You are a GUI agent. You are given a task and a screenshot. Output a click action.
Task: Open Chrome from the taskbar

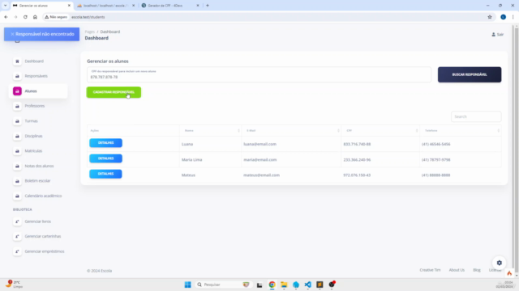[x=272, y=285]
